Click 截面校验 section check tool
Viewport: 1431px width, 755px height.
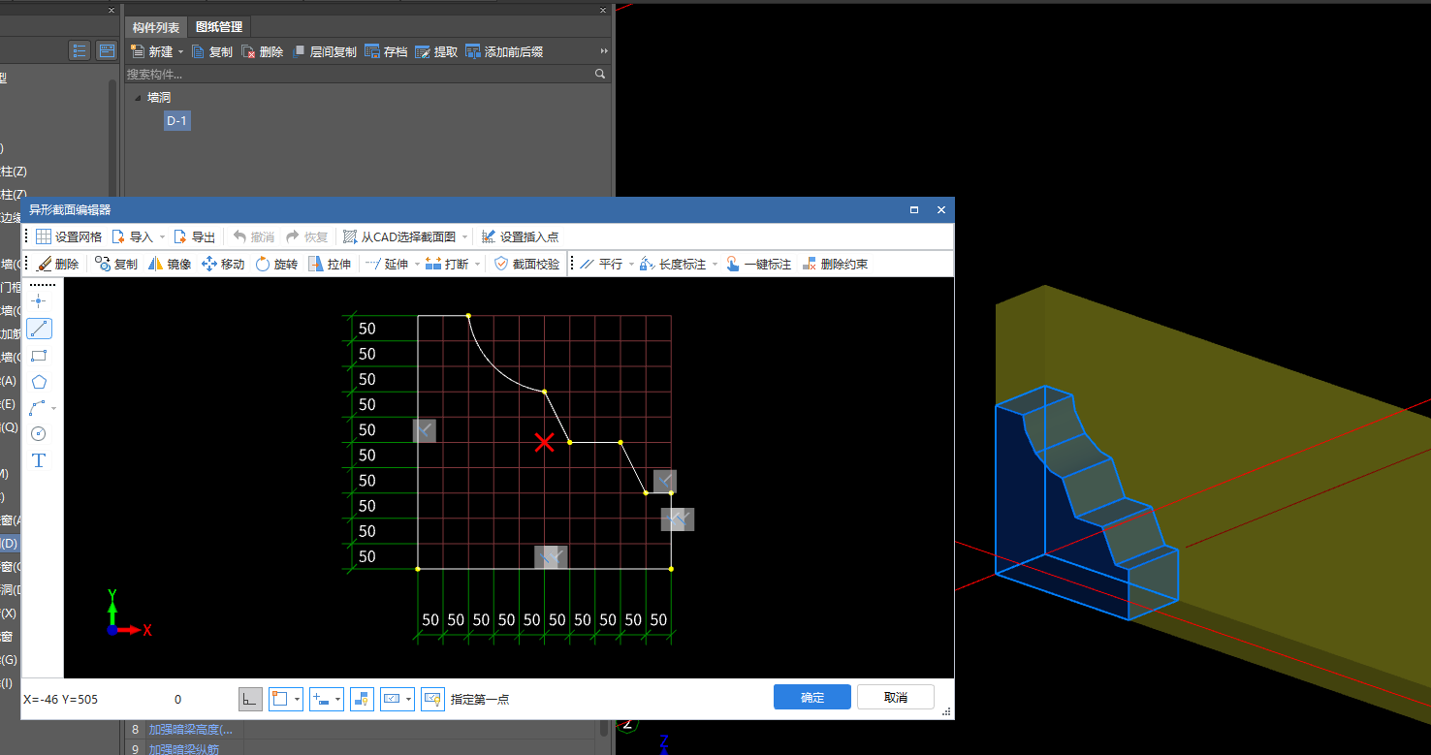[x=526, y=264]
